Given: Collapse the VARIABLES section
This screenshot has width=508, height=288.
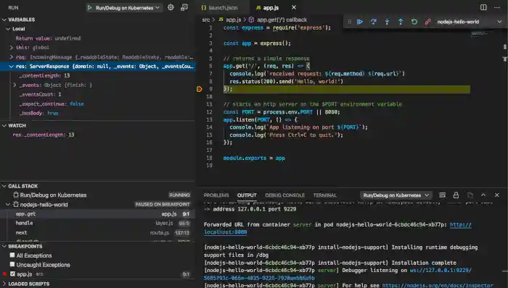Looking at the screenshot, I should coord(4,20).
